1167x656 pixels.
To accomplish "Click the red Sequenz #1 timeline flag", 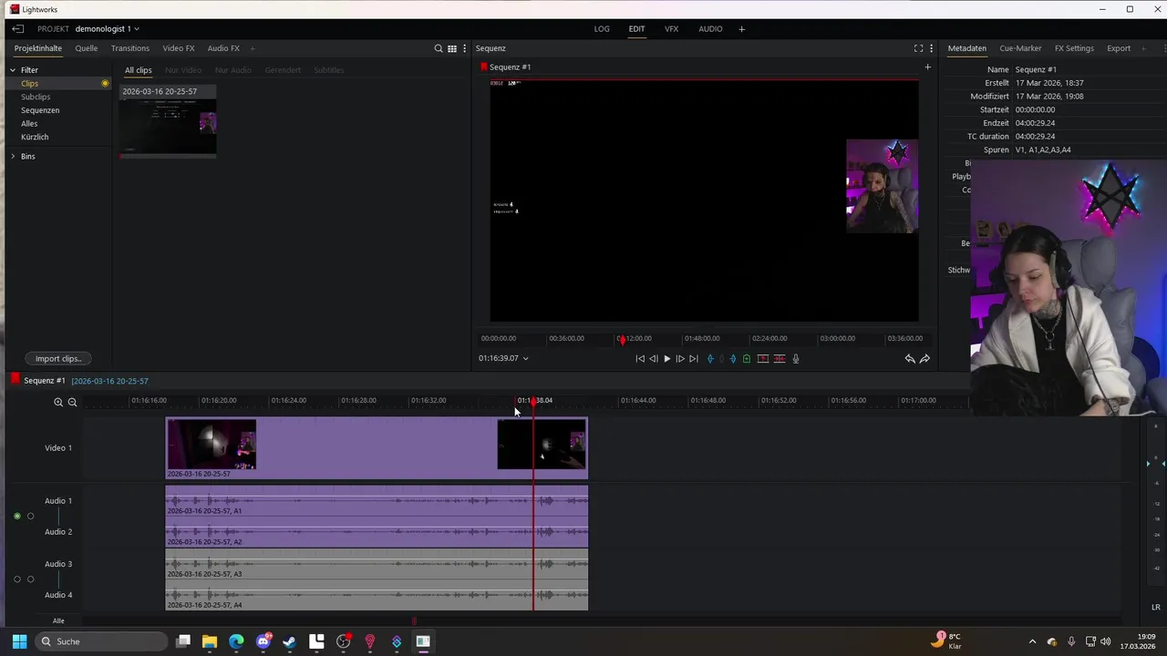I will click(15, 380).
